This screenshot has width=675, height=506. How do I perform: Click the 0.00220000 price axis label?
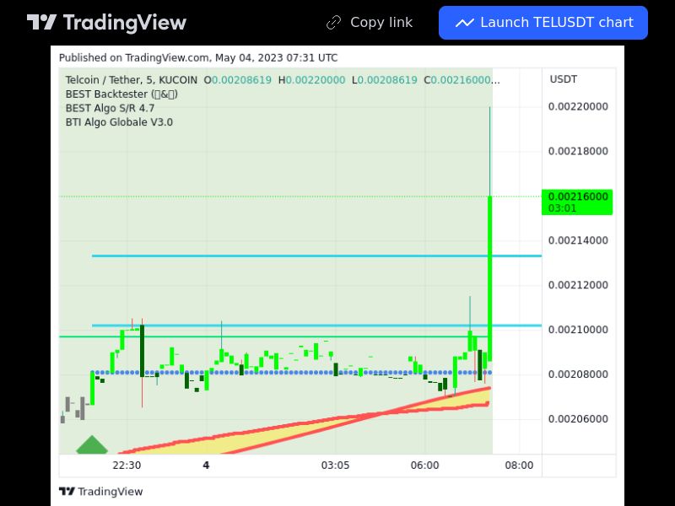(578, 107)
